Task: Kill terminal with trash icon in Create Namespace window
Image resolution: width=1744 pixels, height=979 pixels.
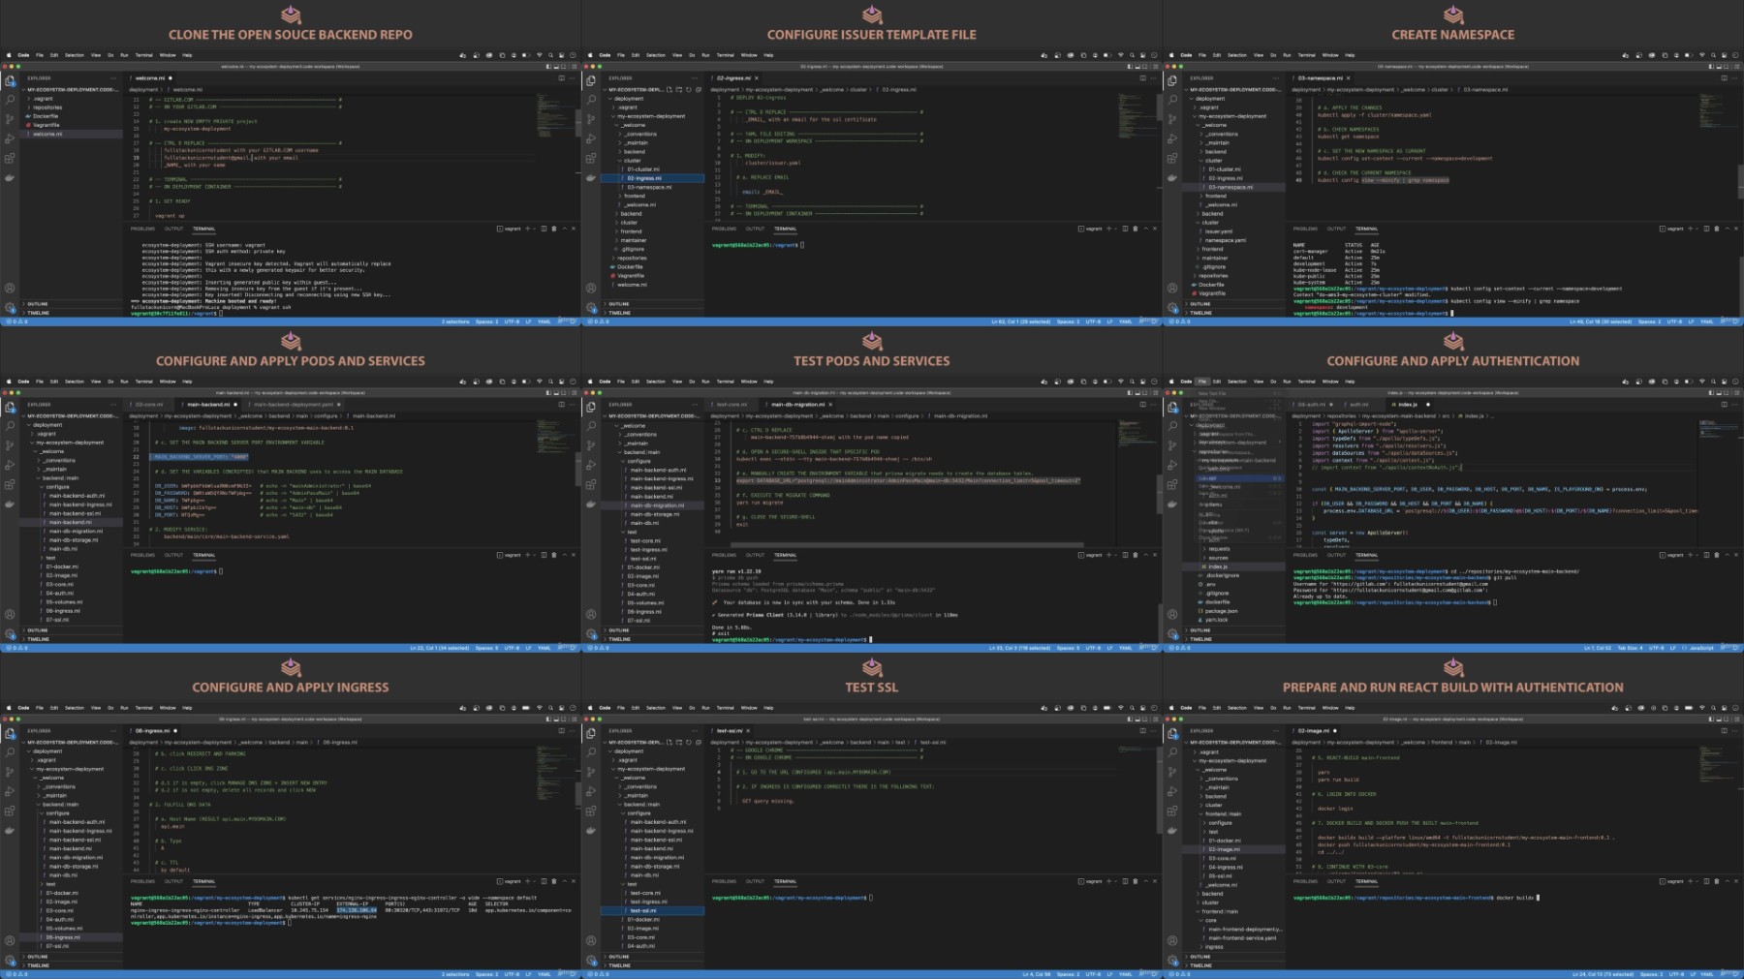Action: (x=1717, y=229)
